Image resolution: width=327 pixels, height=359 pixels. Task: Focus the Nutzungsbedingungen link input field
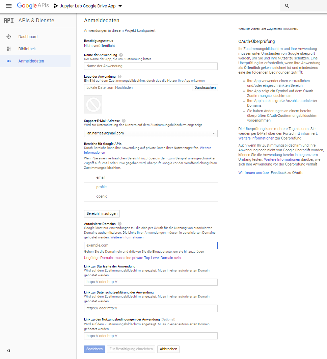(151, 336)
